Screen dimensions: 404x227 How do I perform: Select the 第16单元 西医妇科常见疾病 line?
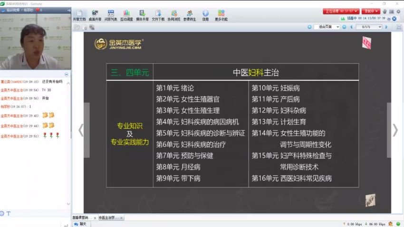(x=292, y=179)
